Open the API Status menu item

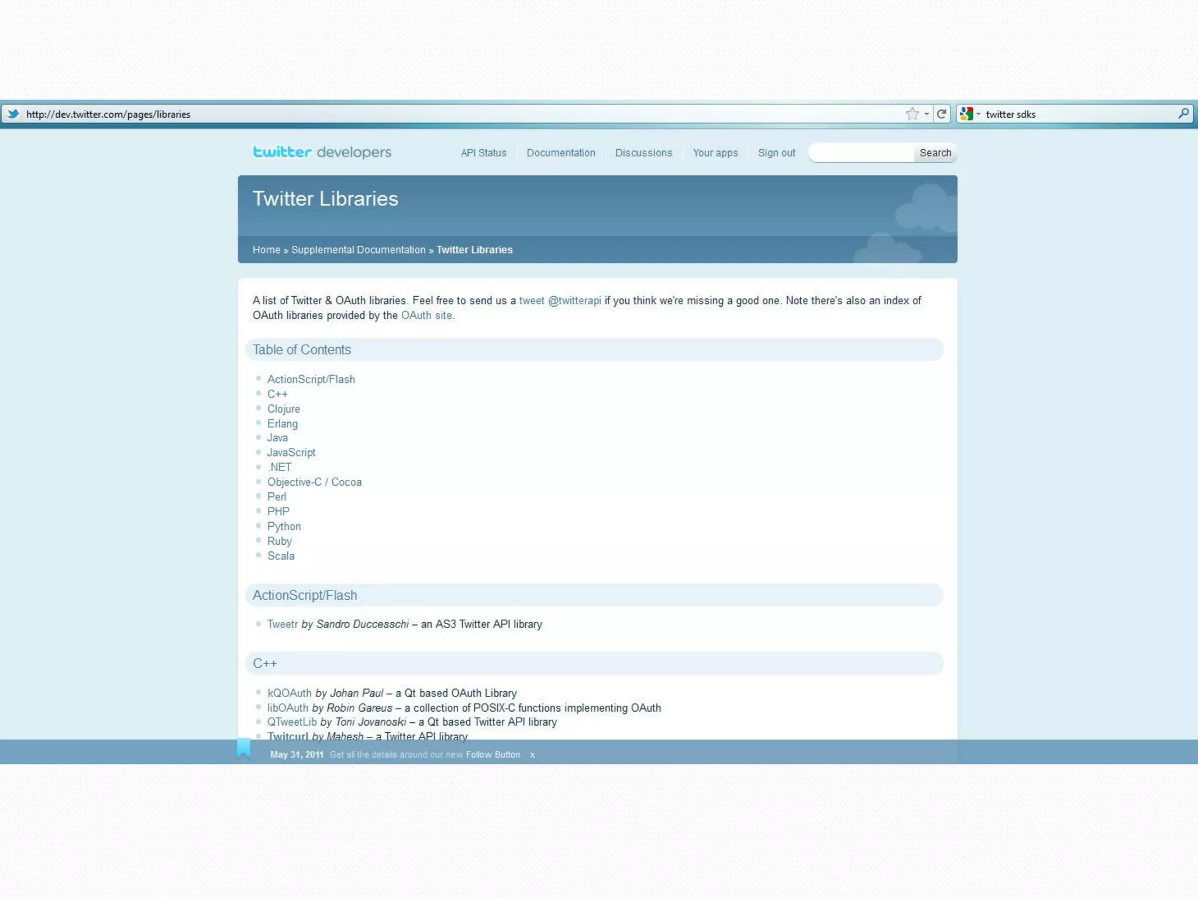point(483,153)
